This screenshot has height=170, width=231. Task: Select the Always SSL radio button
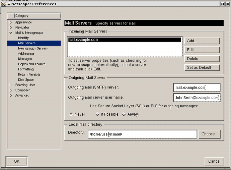click(124, 114)
